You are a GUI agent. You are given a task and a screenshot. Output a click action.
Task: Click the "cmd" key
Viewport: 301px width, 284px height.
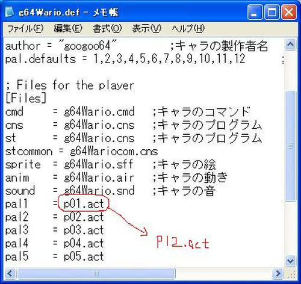click(x=14, y=112)
